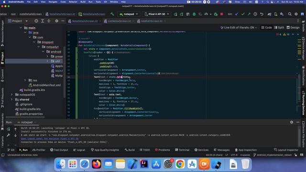Viewport: 306px width, 172px height.
Task: Expand the res folder in tree
Action: pos(25,80)
